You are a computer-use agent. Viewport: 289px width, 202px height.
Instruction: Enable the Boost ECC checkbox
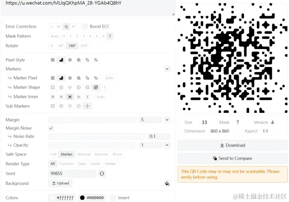(85, 26)
